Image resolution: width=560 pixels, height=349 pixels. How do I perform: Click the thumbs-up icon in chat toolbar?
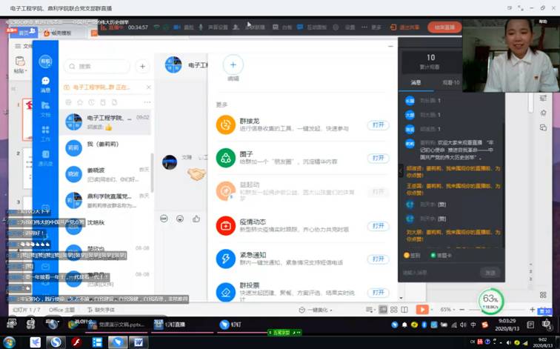point(196,219)
